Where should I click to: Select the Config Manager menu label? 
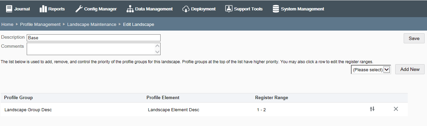tap(100, 9)
